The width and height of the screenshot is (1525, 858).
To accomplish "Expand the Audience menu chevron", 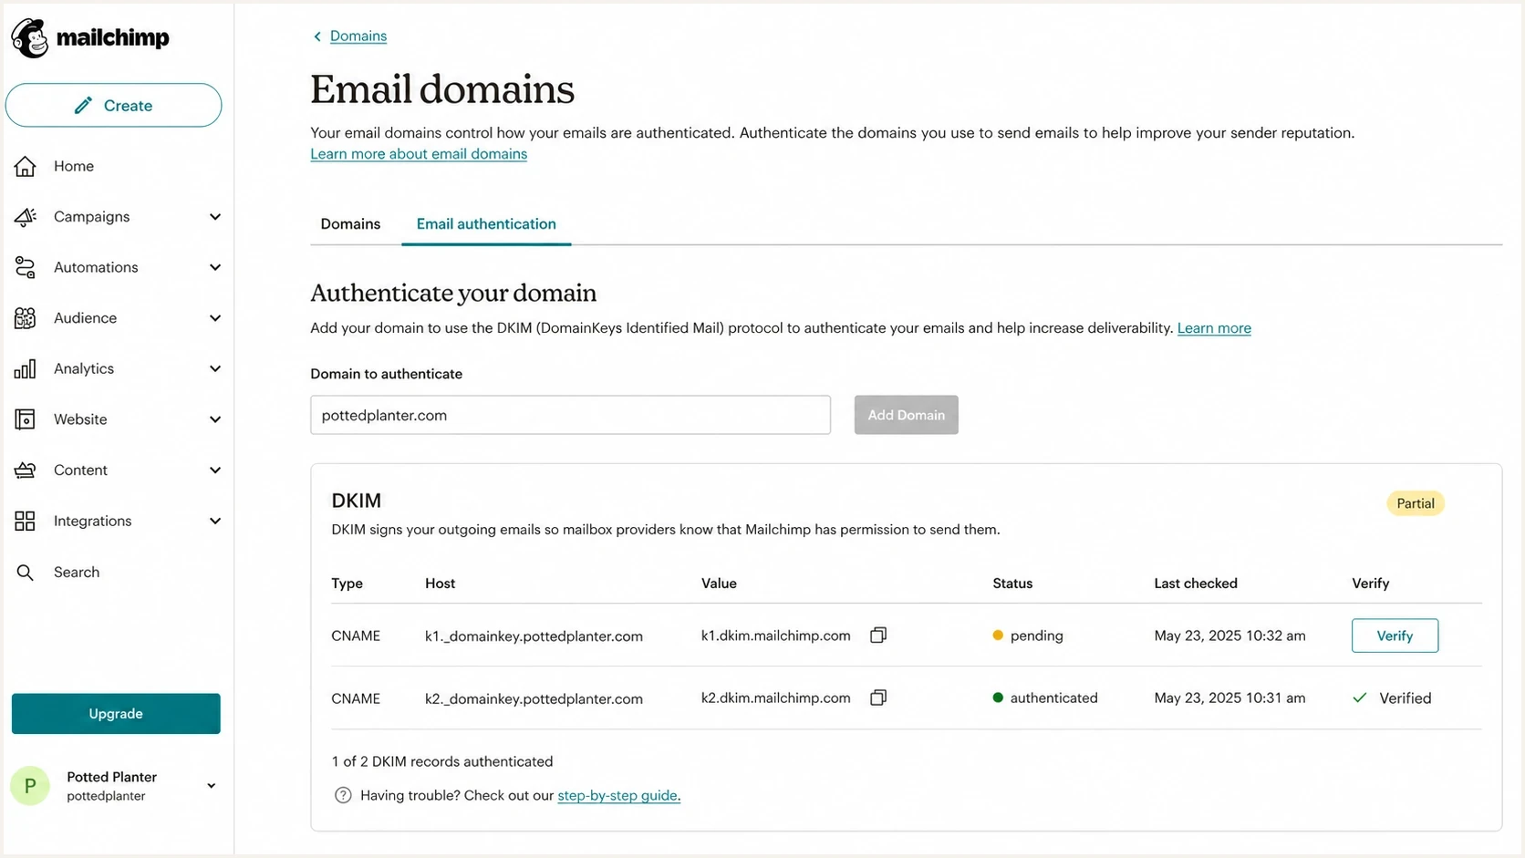I will tap(215, 318).
